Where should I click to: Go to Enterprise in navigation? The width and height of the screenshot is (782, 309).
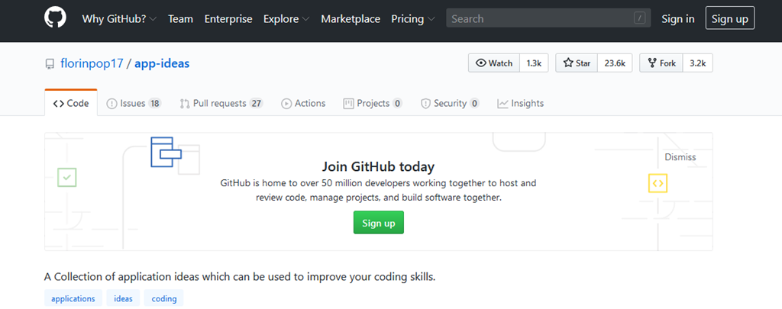coord(228,19)
